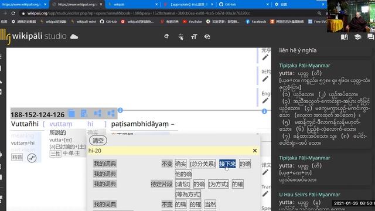Open the Facebook bookmark
This screenshot has width=375, height=211.
click(256, 22)
